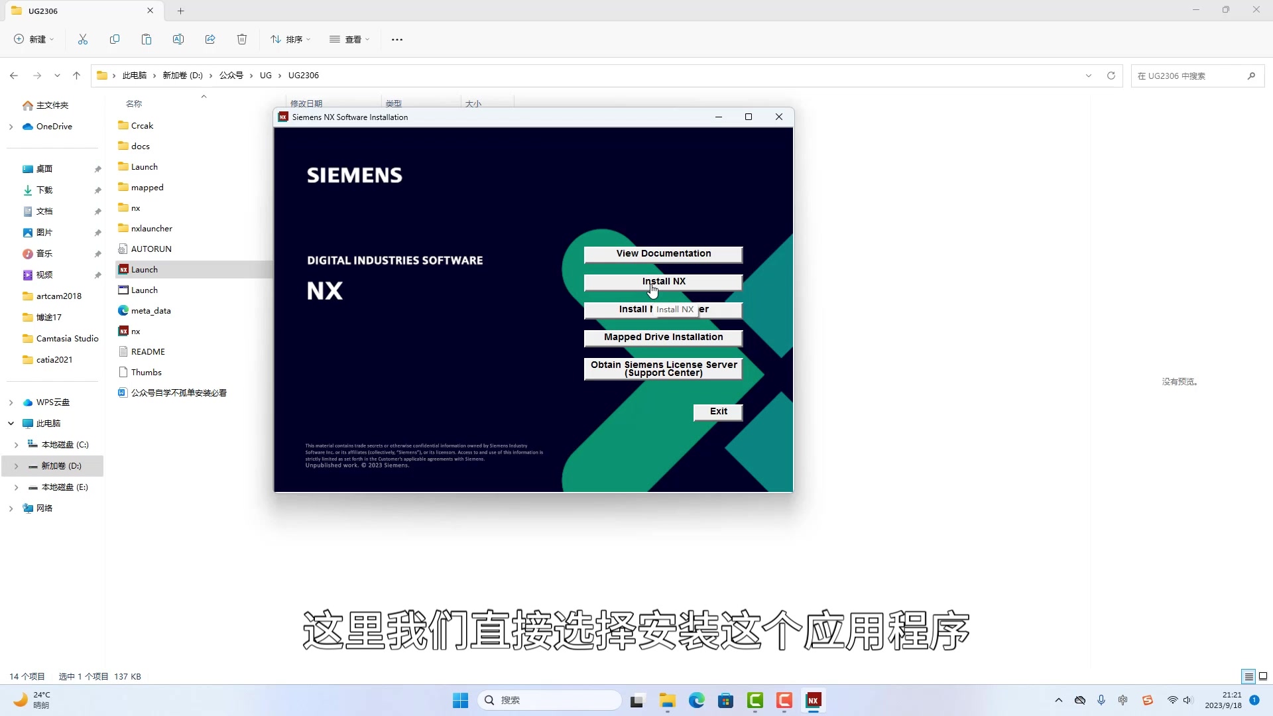Viewport: 1273px width, 716px height.
Task: Select the docs folder
Action: tap(141, 147)
